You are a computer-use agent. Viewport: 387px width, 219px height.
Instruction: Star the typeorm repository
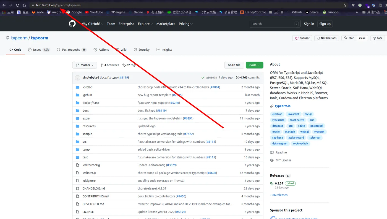pyautogui.click(x=349, y=38)
